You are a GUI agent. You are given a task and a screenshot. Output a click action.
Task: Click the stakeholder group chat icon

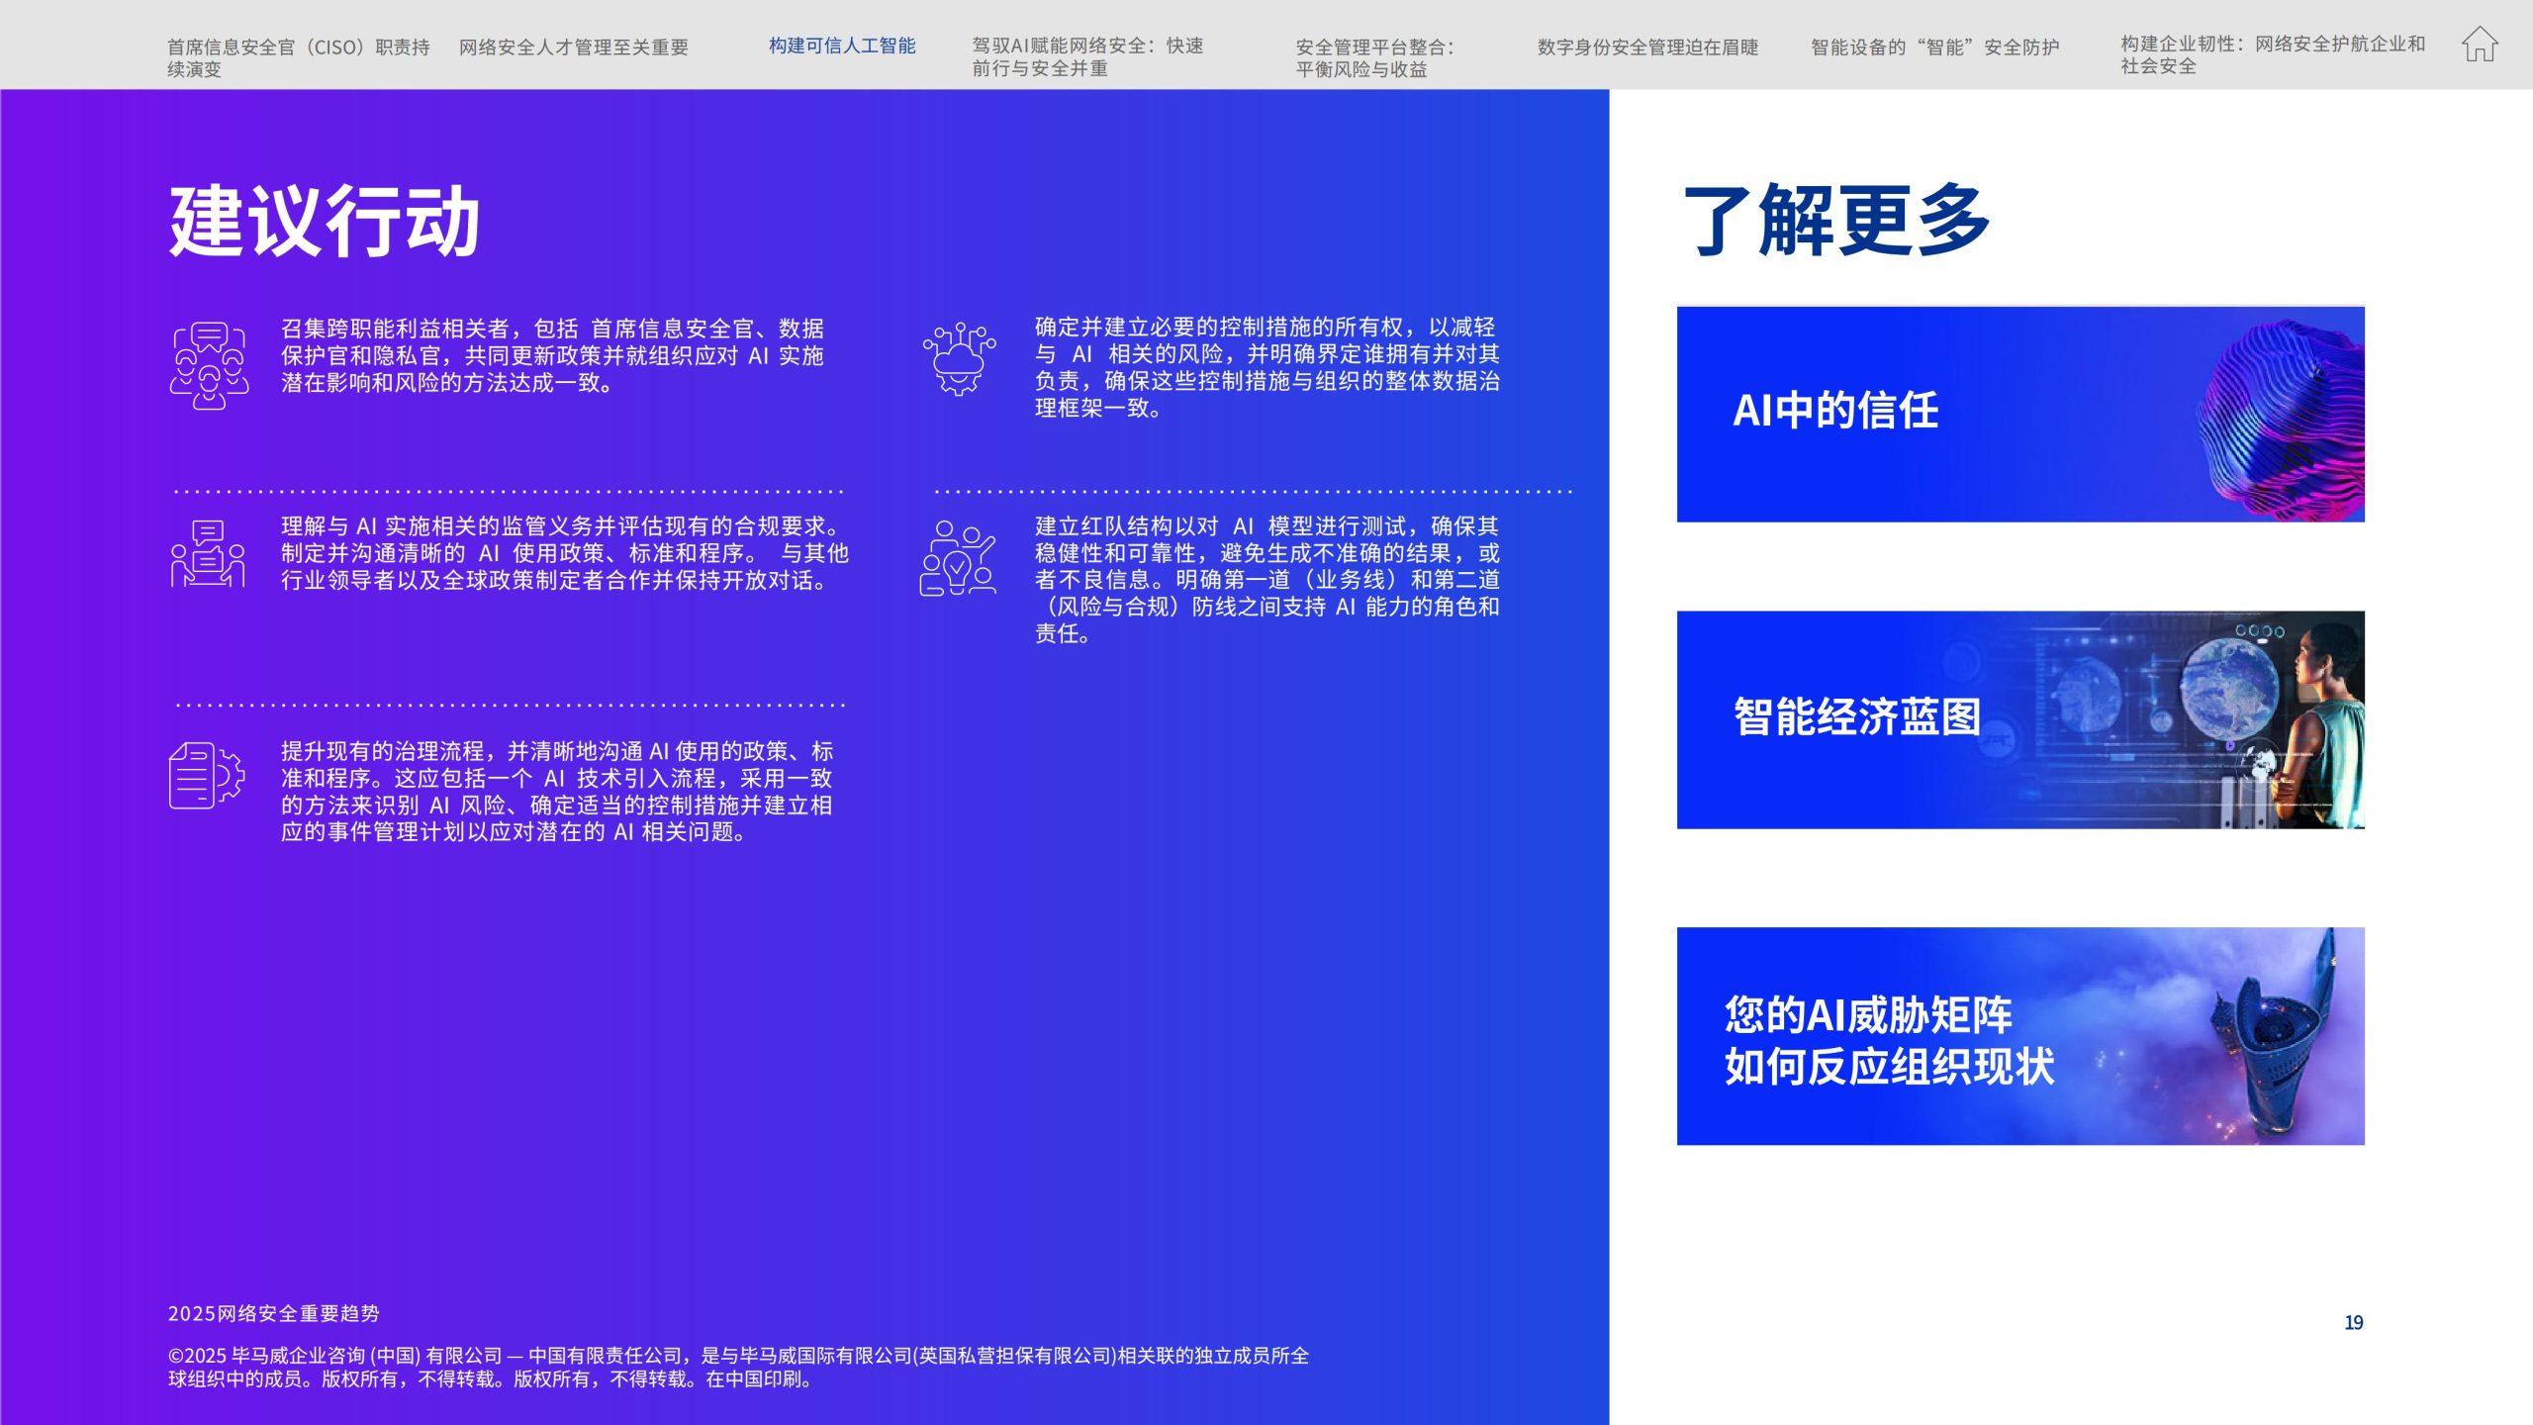coord(209,365)
